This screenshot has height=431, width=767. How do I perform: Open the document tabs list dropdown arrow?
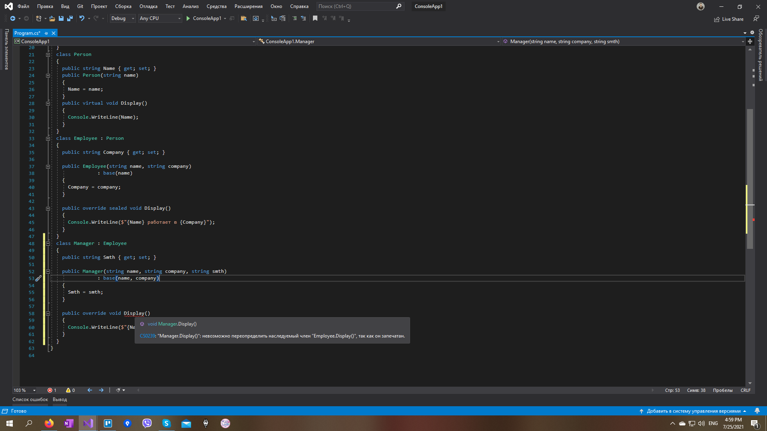point(745,33)
